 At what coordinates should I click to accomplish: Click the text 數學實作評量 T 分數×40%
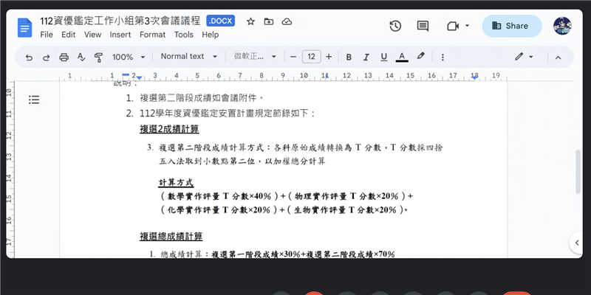[x=219, y=196]
